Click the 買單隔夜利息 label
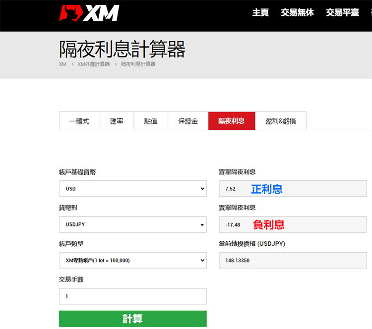 (237, 172)
